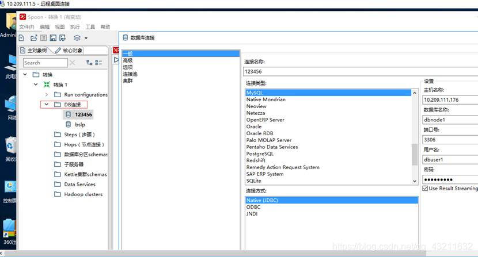Click the 用户名 field showing dbuser1

click(x=450, y=159)
